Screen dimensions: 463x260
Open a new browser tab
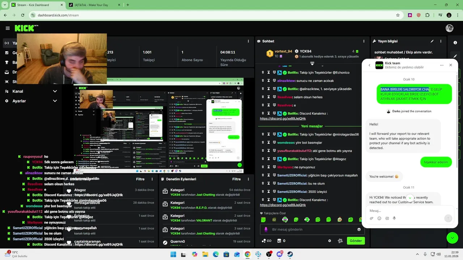(x=128, y=5)
